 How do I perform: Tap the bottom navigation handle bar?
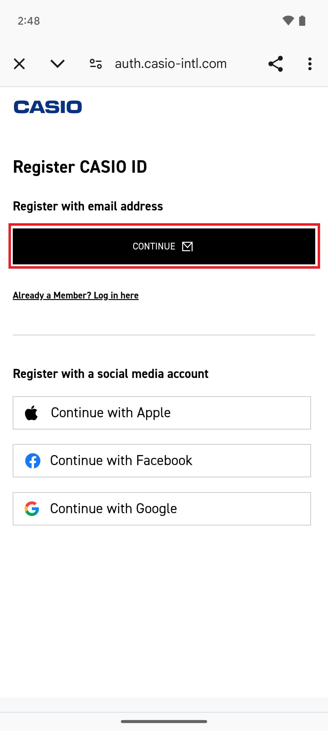coord(164,722)
